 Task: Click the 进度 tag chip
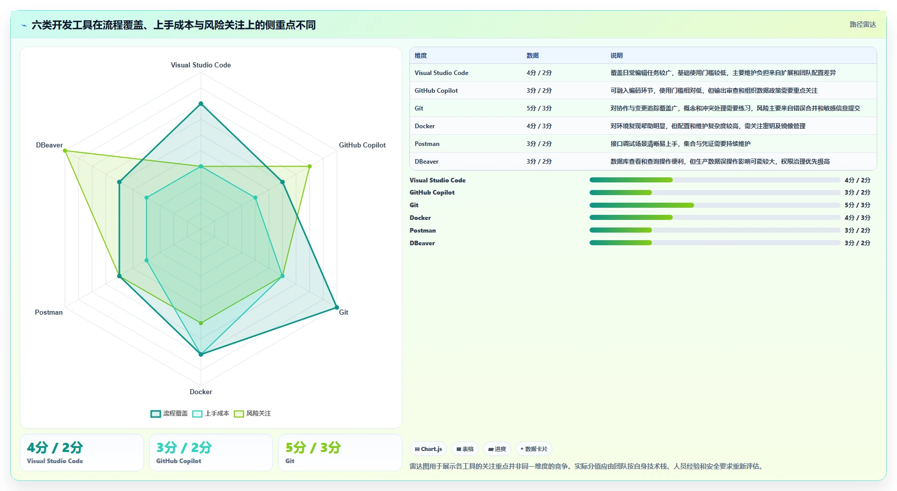pos(497,449)
